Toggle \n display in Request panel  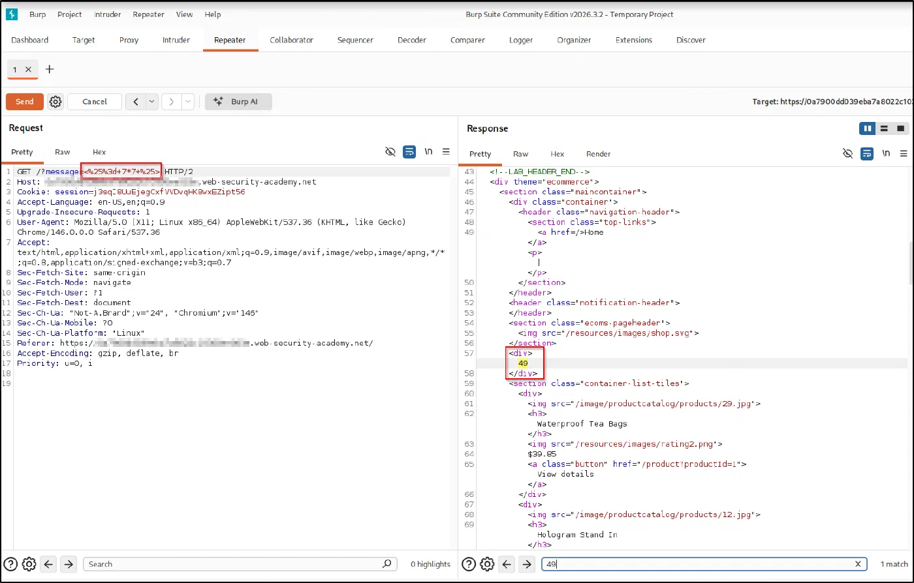(x=428, y=152)
